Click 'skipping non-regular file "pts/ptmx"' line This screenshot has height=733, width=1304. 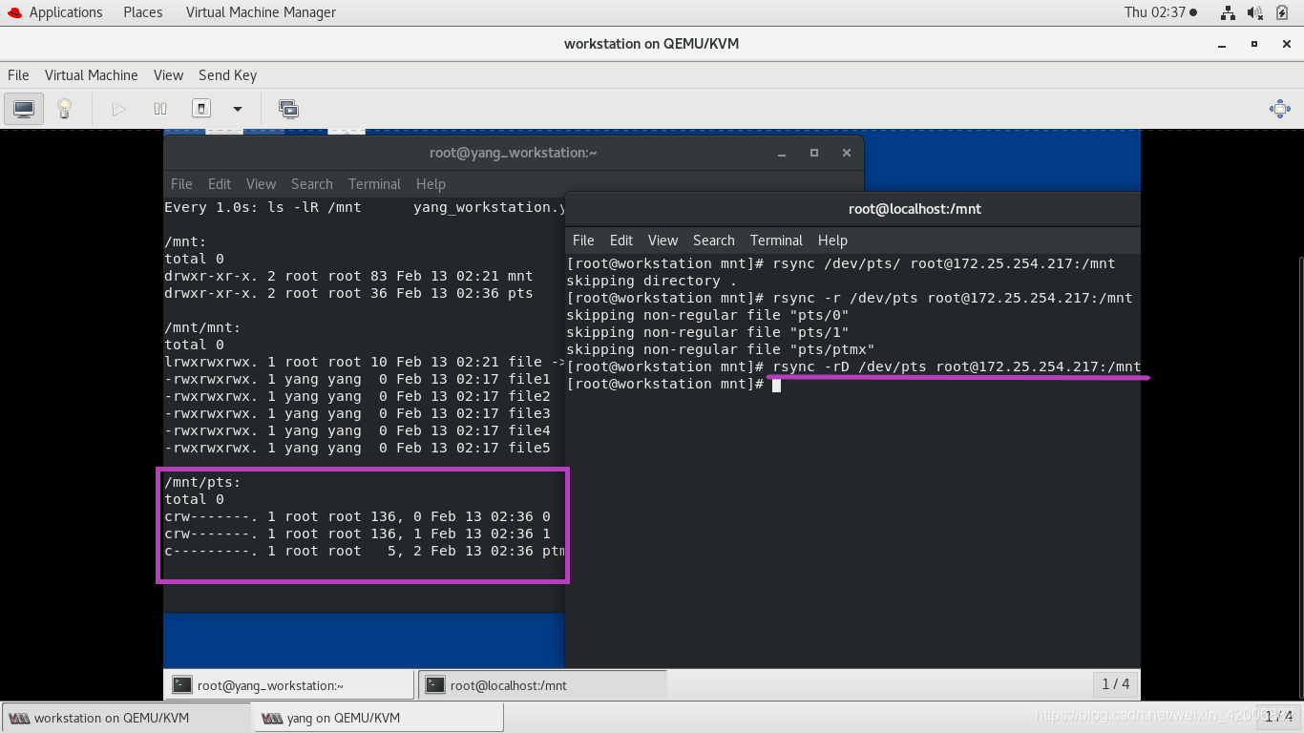click(x=721, y=349)
